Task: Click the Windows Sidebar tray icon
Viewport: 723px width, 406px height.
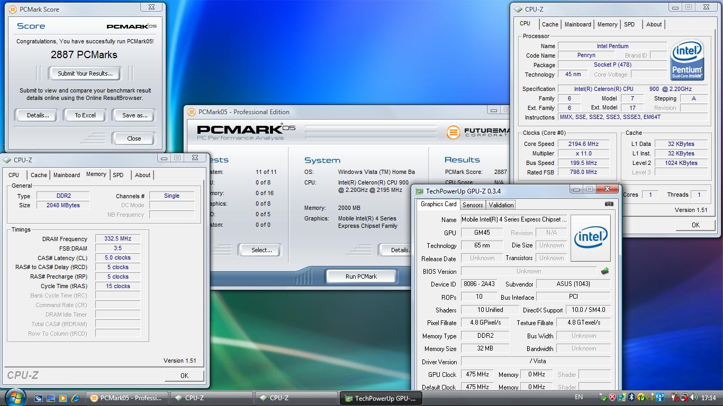Action: [621, 397]
